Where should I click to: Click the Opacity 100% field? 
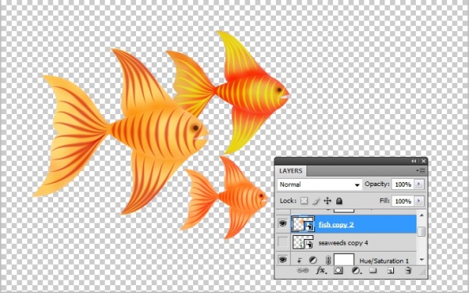(403, 184)
